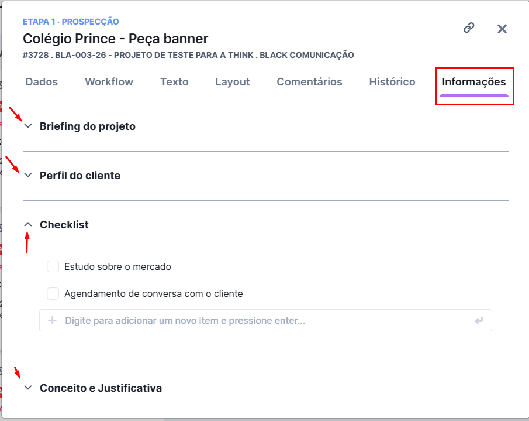Check Agendamento de conversa com o cliente

click(x=53, y=293)
